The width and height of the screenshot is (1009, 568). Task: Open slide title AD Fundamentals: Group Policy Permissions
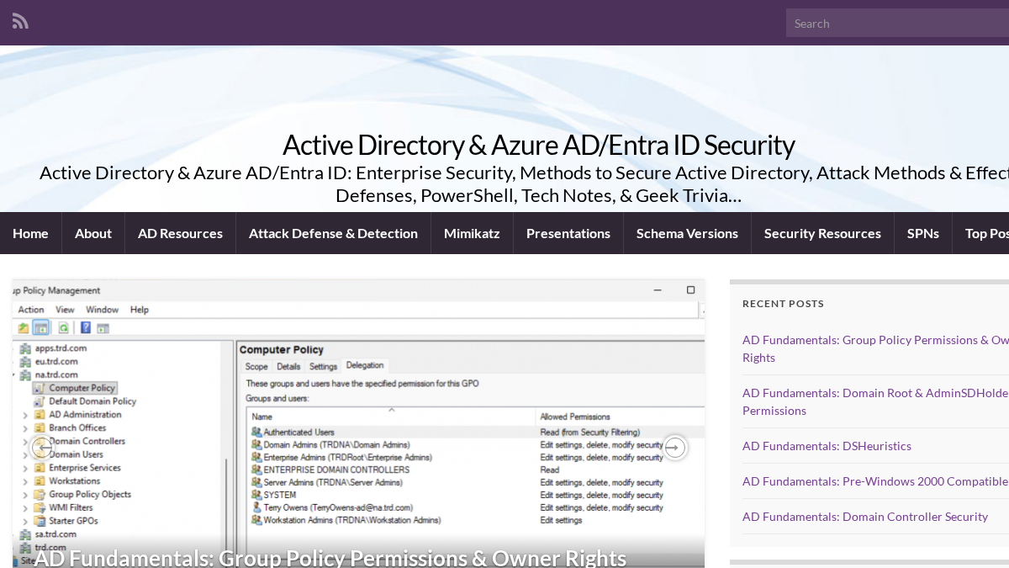point(330,558)
